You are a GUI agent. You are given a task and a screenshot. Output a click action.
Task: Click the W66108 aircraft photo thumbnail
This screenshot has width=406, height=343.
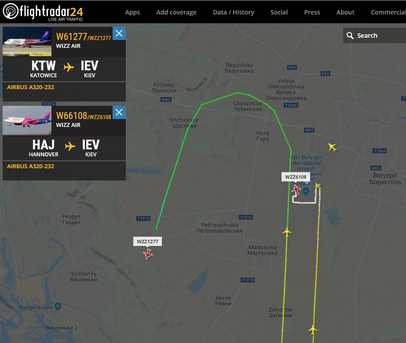point(27,121)
